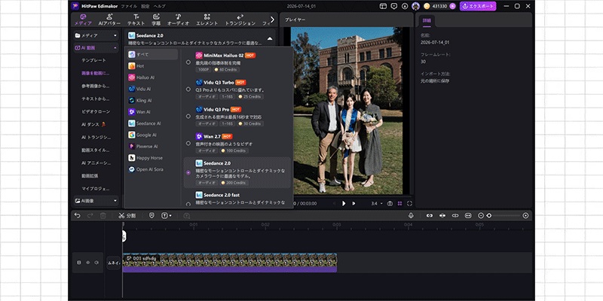Open the 3:4 aspect ratio dropdown

pyautogui.click(x=377, y=203)
